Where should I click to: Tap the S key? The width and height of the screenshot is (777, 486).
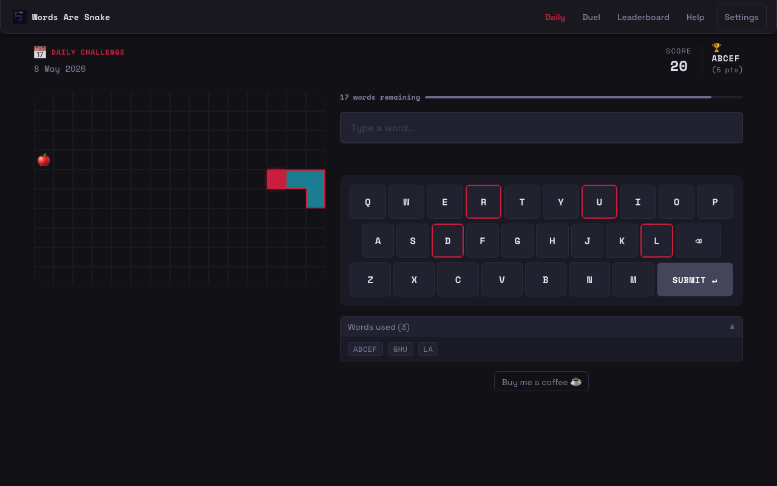[413, 241]
